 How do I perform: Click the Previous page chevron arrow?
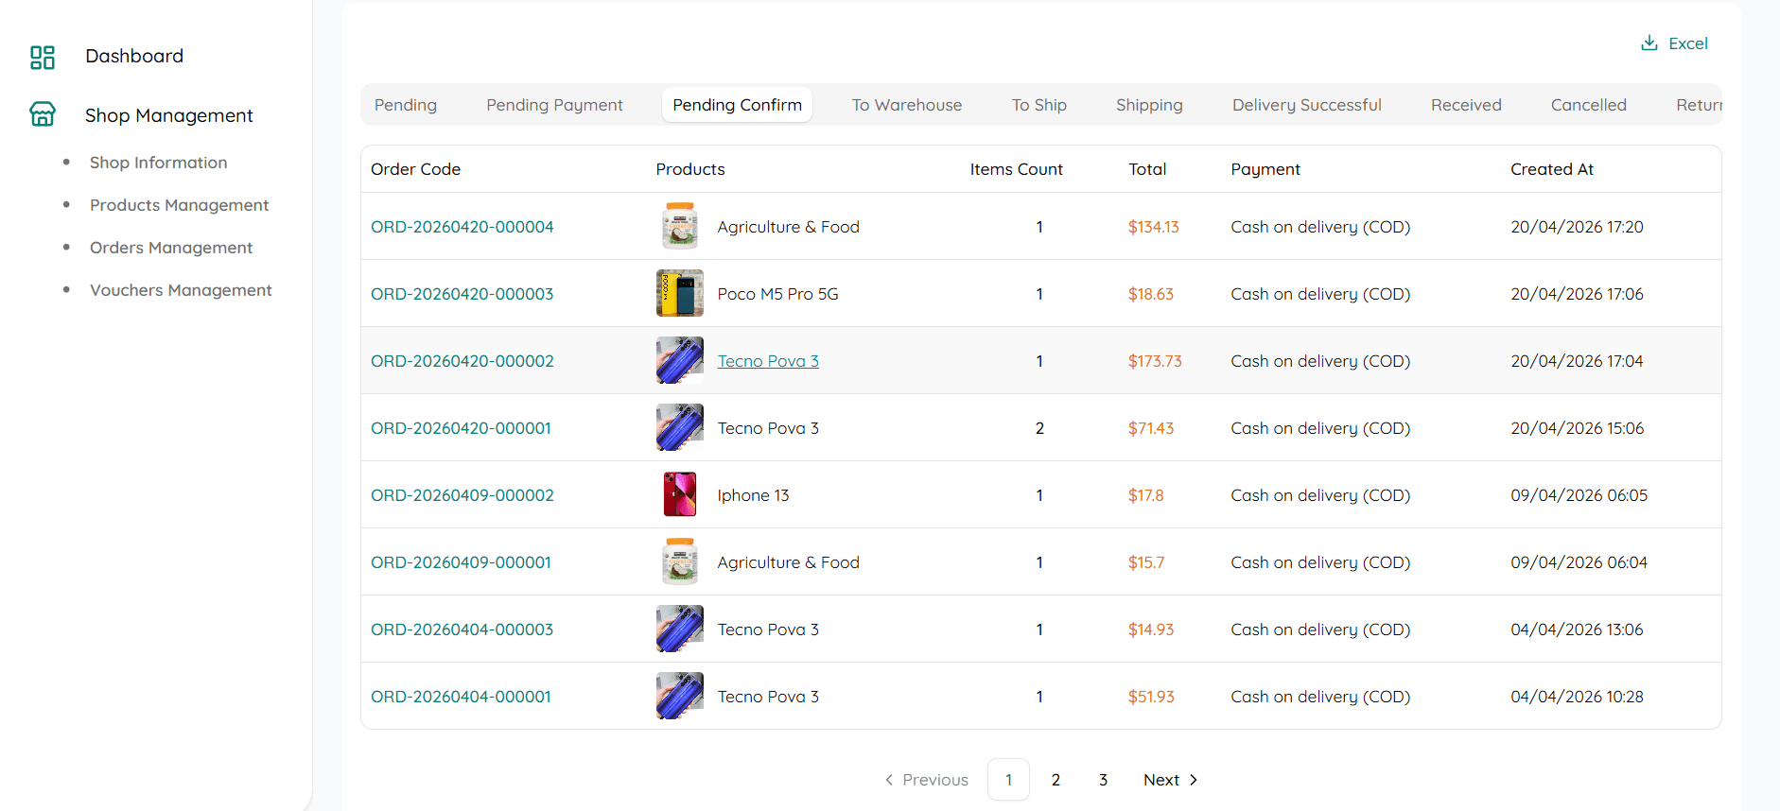click(x=889, y=780)
